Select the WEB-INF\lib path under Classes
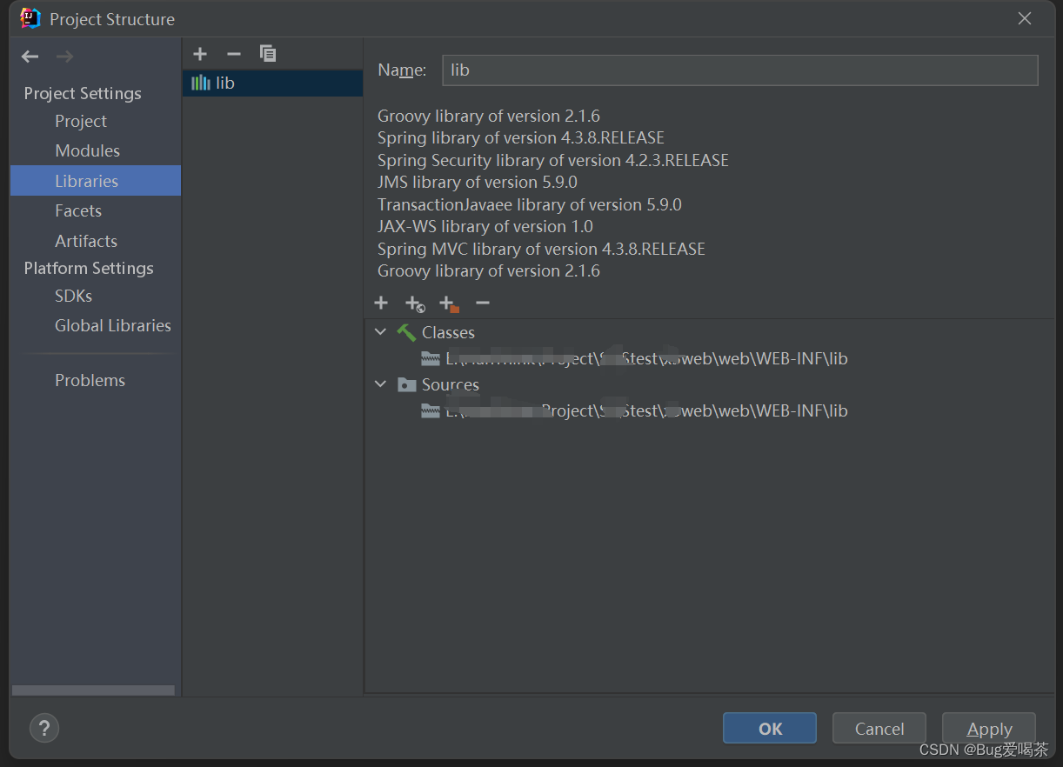Image resolution: width=1063 pixels, height=767 pixels. [646, 358]
